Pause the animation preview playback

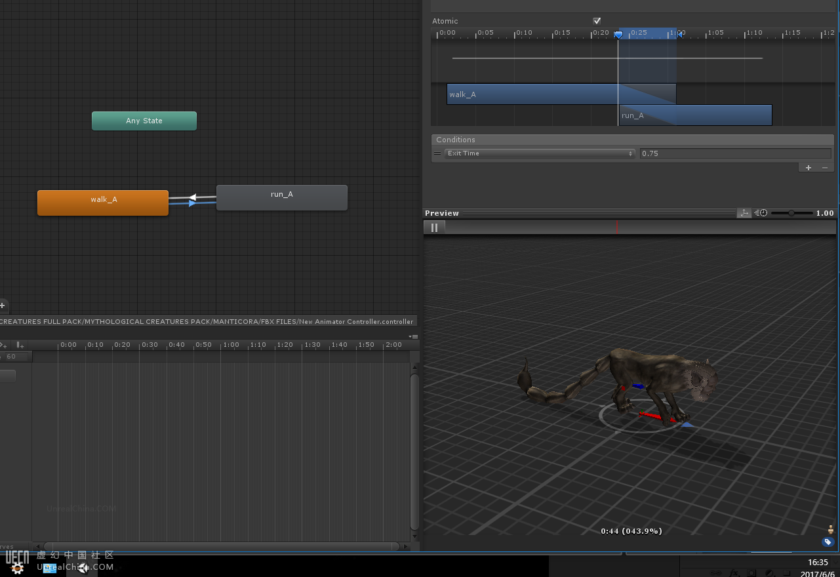[x=434, y=228]
